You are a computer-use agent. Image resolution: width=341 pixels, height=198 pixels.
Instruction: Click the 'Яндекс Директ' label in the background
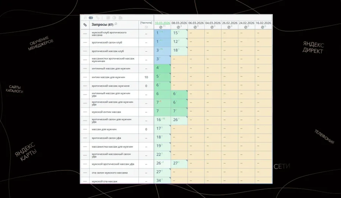coord(313,48)
